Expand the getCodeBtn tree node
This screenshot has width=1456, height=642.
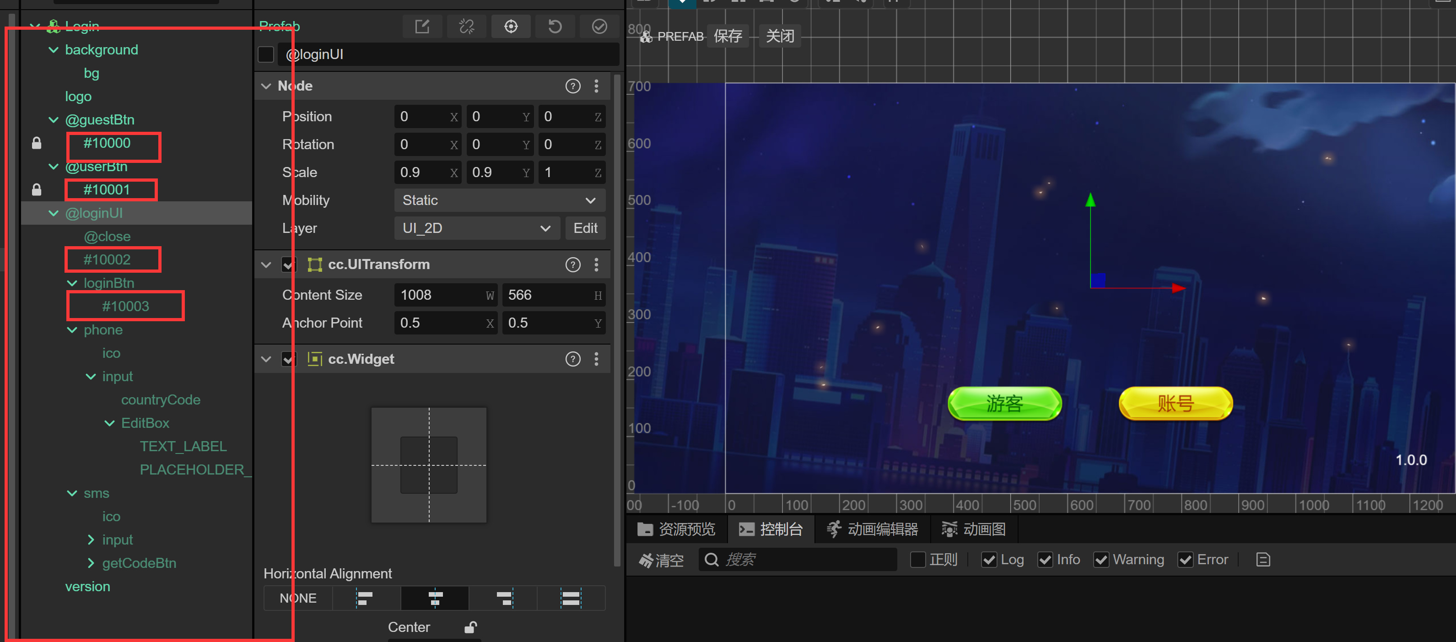pyautogui.click(x=91, y=563)
